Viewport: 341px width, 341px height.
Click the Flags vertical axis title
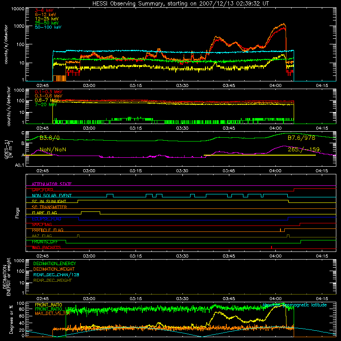pos(17,213)
